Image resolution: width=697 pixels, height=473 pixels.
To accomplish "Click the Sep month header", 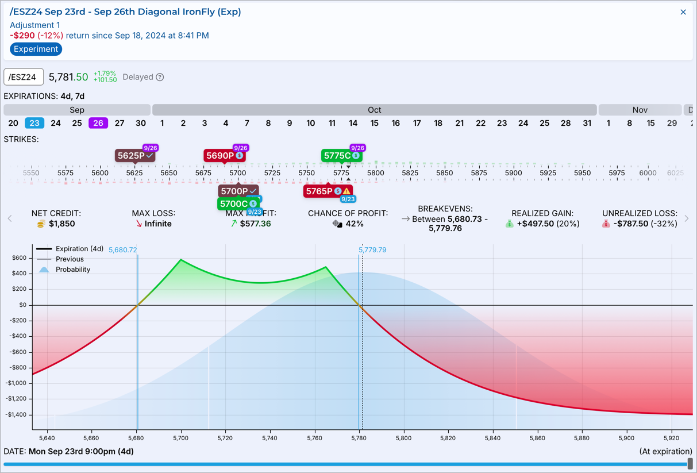I will point(77,110).
